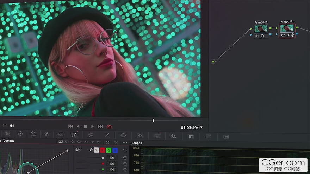This screenshot has height=174, width=310.
Task: Reset all curves in the palette header
Action: (x=116, y=142)
